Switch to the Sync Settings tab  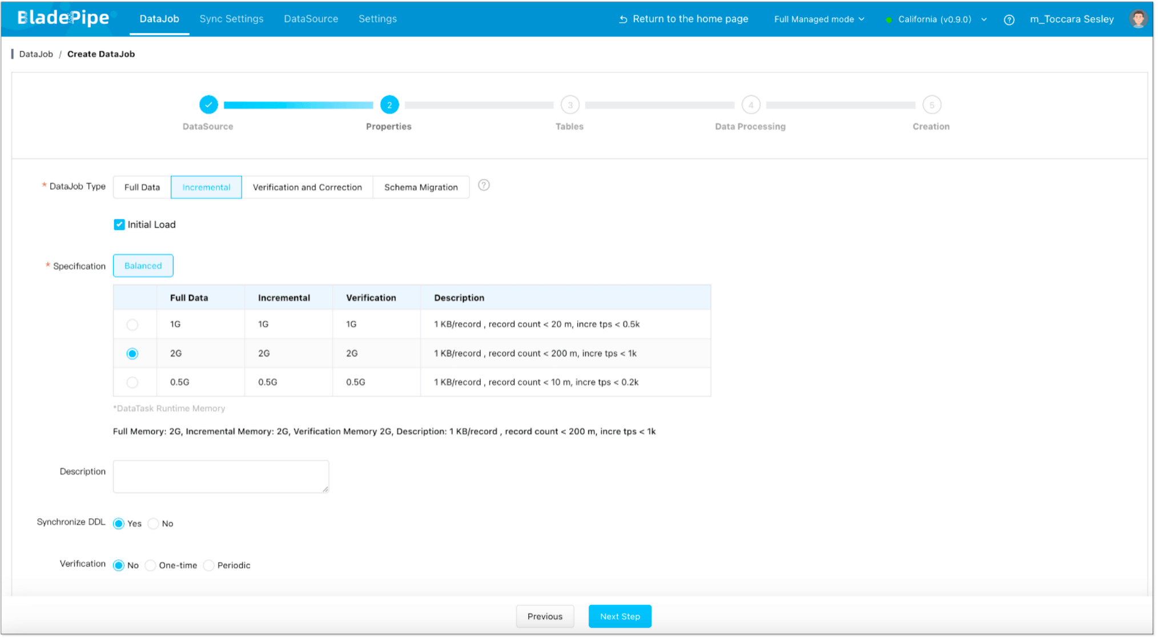tap(231, 18)
